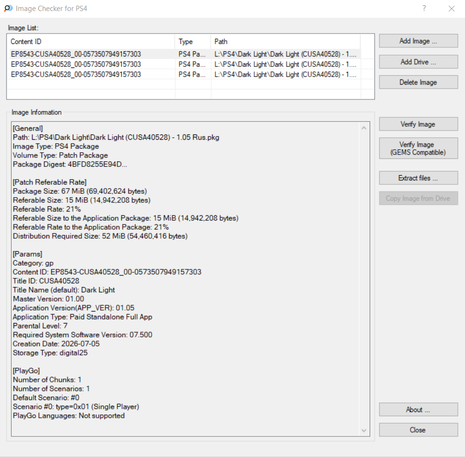Click the 'Distribution Required Size' line
This screenshot has width=465, height=457.
click(x=100, y=236)
